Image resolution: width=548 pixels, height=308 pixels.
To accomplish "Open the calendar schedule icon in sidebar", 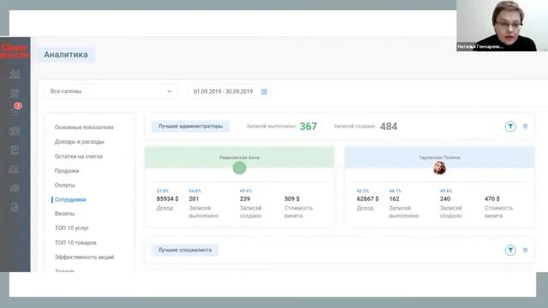I will 15,93.
